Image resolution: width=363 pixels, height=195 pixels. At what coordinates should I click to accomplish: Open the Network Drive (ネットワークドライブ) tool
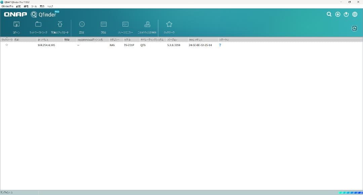(x=38, y=25)
